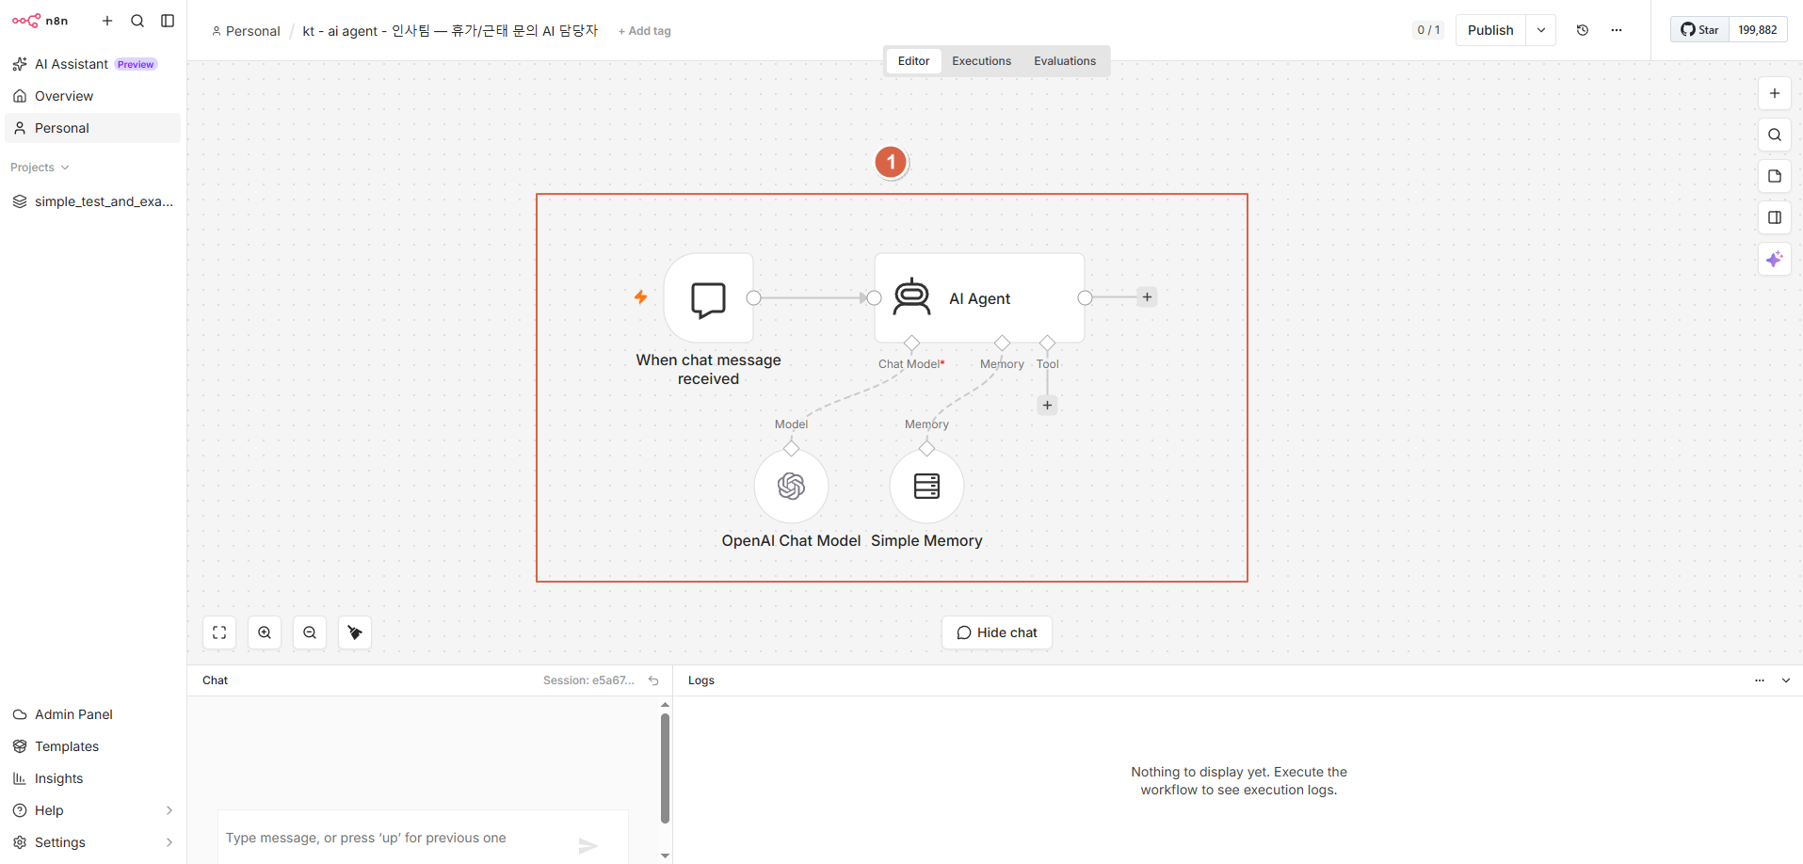
Task: Click the n8n logo
Action: (40, 21)
